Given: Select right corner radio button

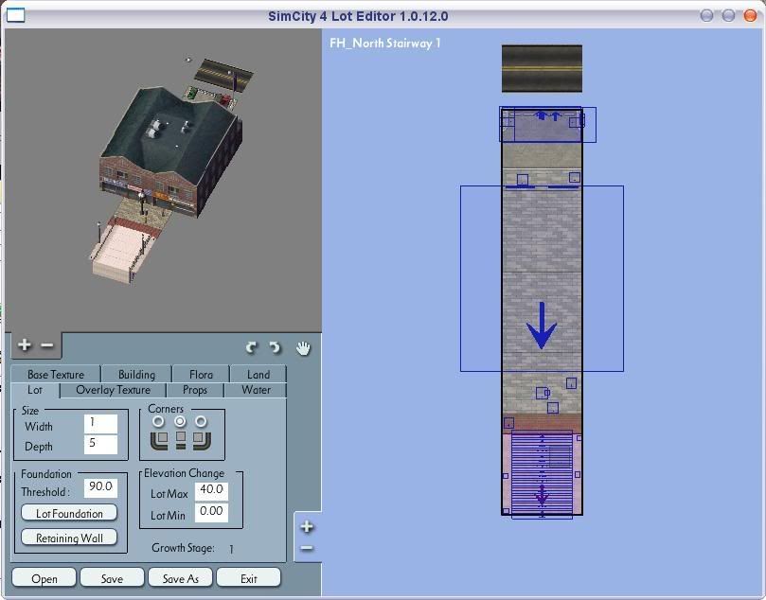Looking at the screenshot, I should point(202,421).
